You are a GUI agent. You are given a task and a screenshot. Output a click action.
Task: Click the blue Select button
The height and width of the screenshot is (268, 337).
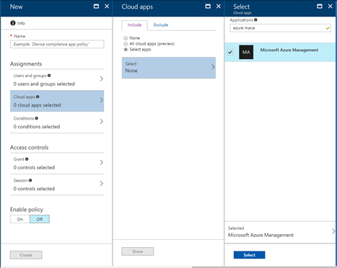(x=249, y=255)
